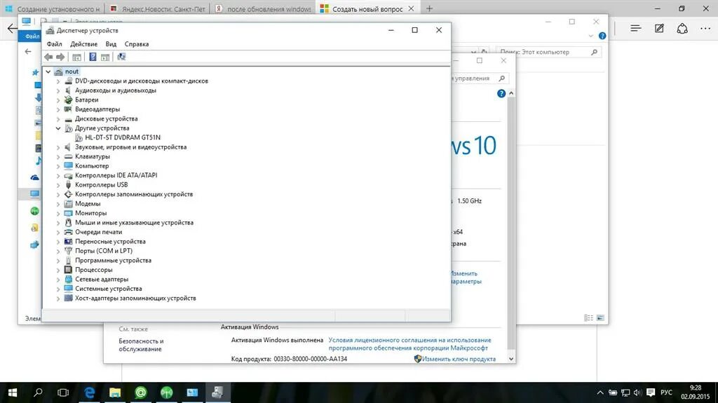Open Task View on taskbar
718x403 pixels.
click(63, 392)
